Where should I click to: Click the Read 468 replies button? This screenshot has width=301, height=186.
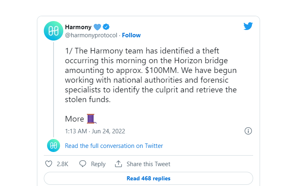pyautogui.click(x=148, y=178)
